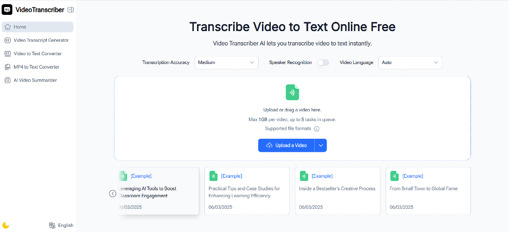Click the VideoTranscriber brand name

[40, 10]
